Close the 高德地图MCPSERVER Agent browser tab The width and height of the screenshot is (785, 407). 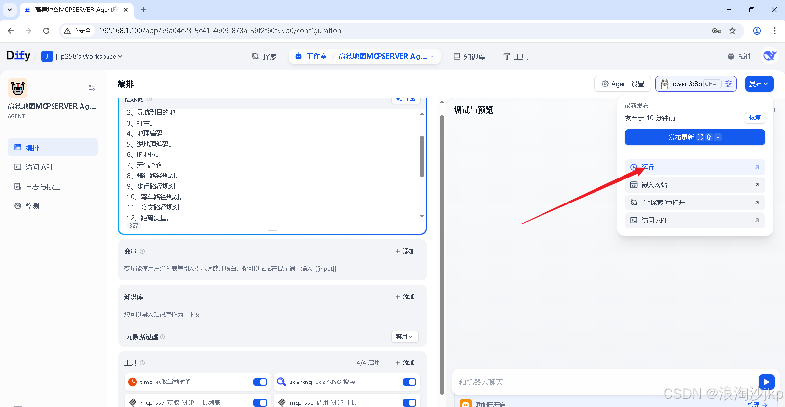126,10
